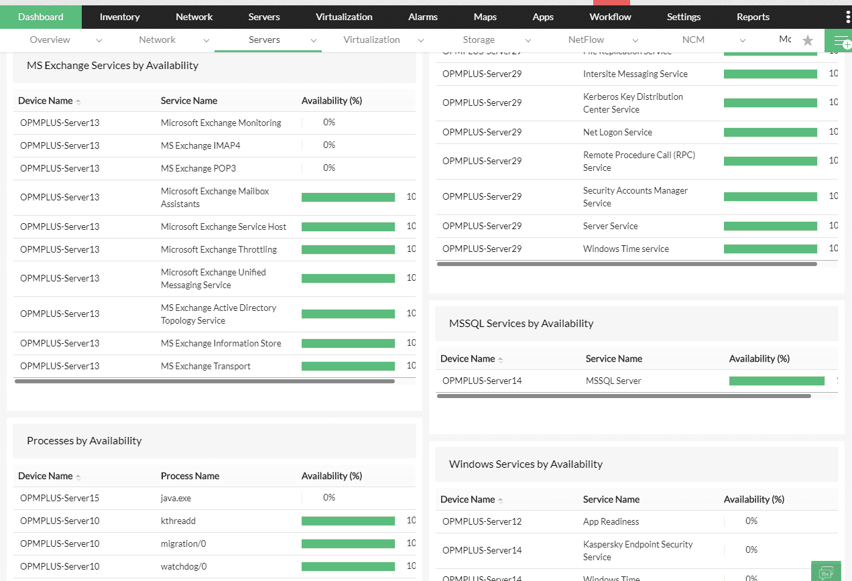Click the MS Exchange table horizontal scrollbar
The height and width of the screenshot is (581, 852).
coord(204,381)
